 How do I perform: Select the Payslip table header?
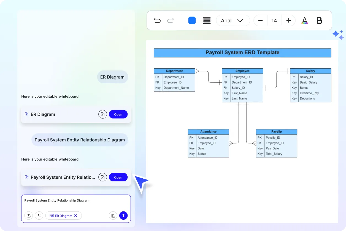point(277,131)
